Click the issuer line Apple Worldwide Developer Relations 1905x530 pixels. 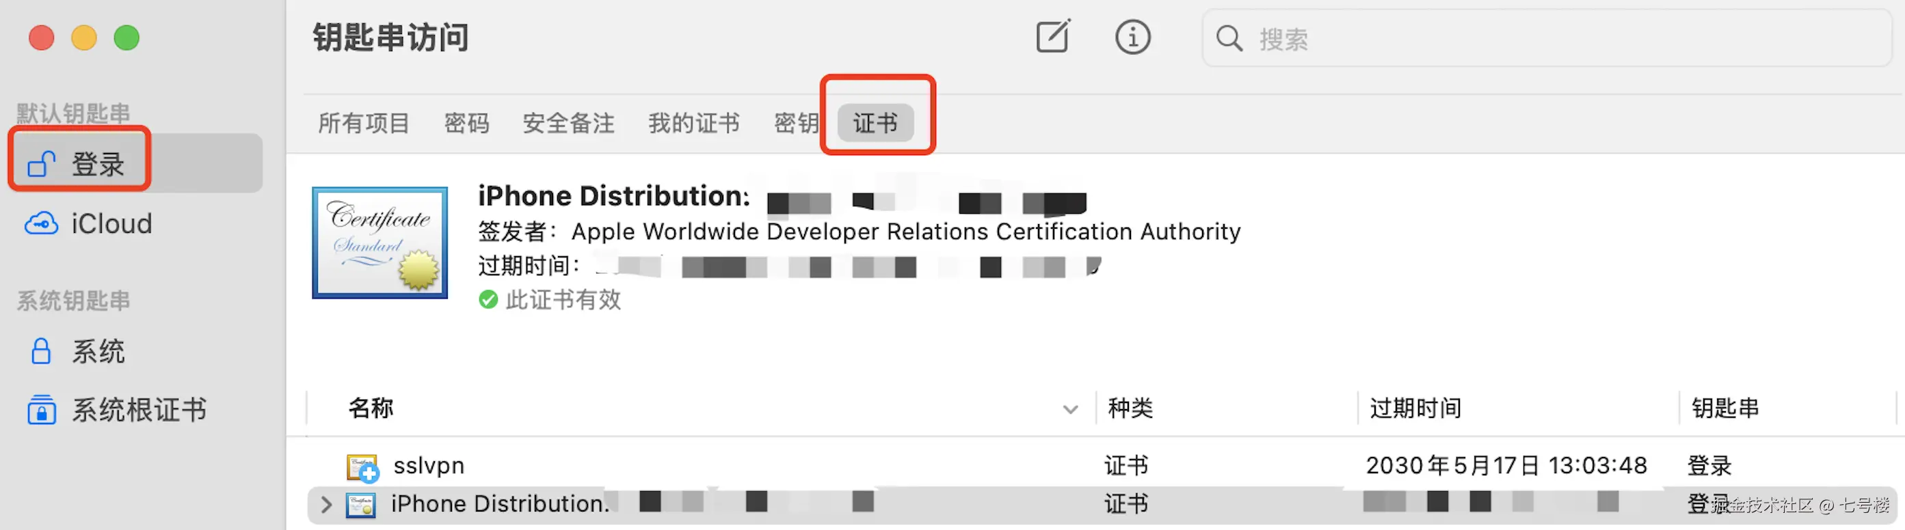pos(860,232)
